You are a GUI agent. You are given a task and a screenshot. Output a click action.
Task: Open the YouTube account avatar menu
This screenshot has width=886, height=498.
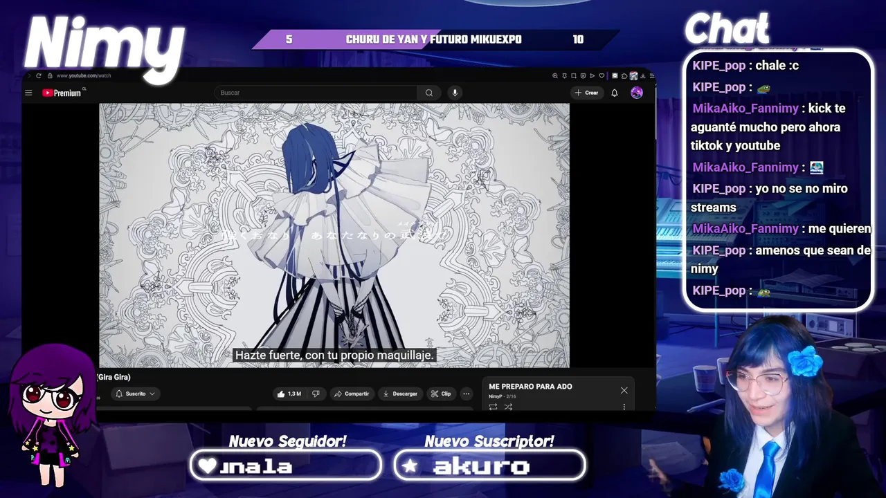[637, 93]
